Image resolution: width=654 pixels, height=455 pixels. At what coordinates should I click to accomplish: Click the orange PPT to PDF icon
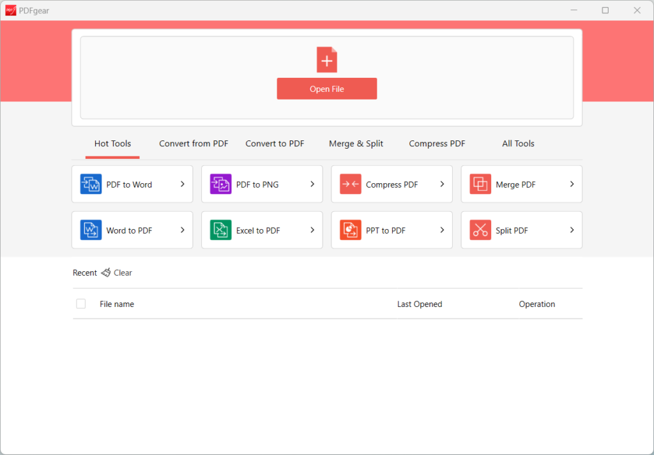coord(351,230)
